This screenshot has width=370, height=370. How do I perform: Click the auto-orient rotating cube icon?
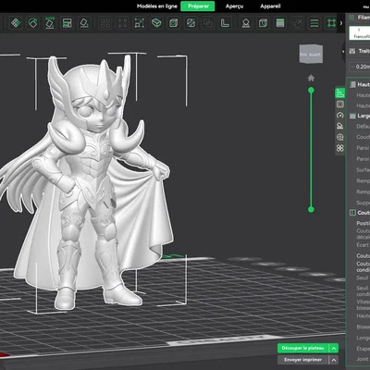(x=32, y=23)
